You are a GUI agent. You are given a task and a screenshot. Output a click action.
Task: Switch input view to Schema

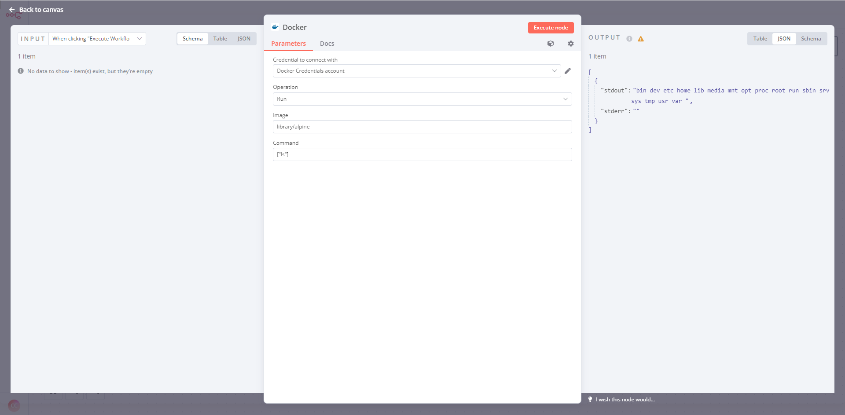click(193, 39)
